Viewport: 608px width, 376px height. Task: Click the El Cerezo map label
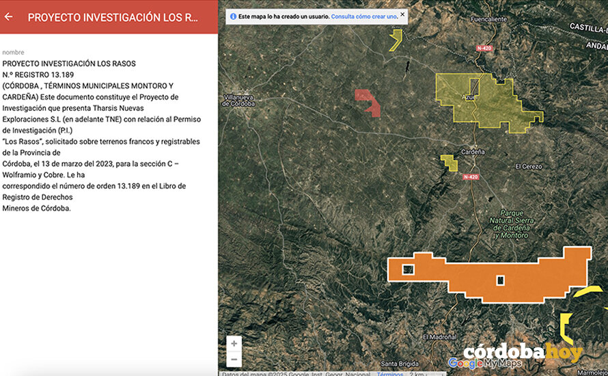point(529,166)
